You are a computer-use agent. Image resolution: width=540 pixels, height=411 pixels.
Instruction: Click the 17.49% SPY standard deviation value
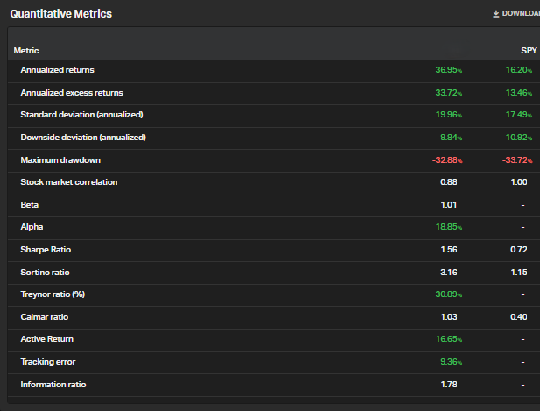tap(519, 115)
